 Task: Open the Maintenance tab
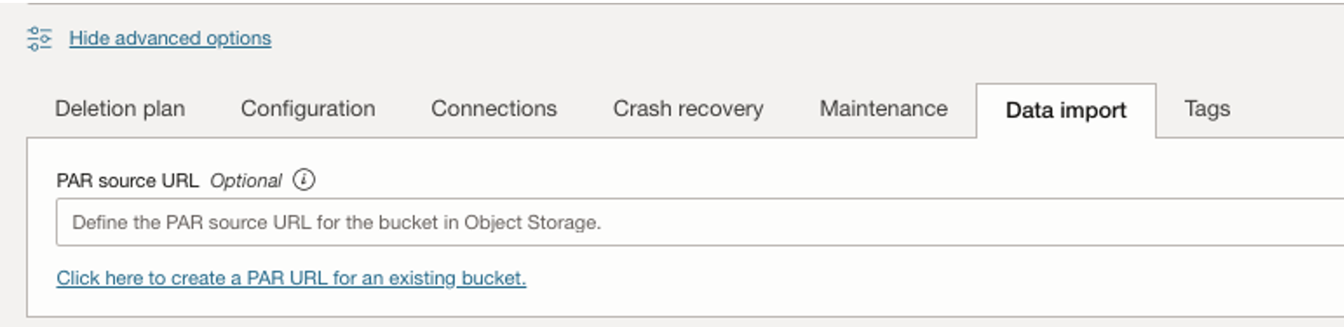883,109
